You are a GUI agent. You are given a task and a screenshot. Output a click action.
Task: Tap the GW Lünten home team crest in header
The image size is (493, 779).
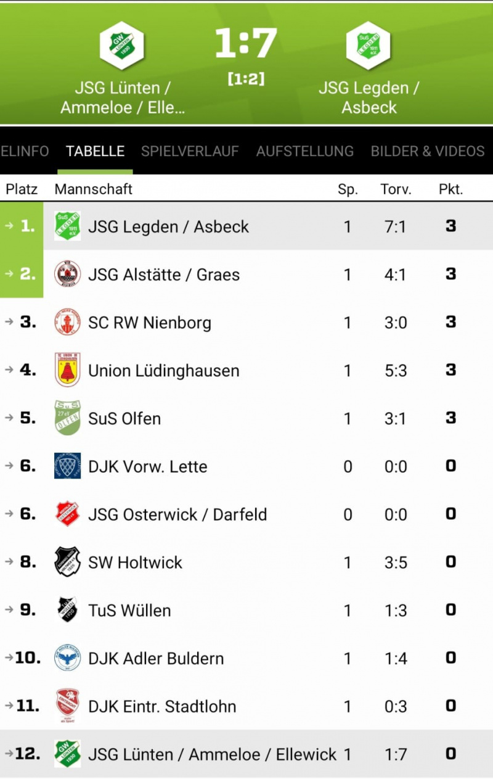122,45
